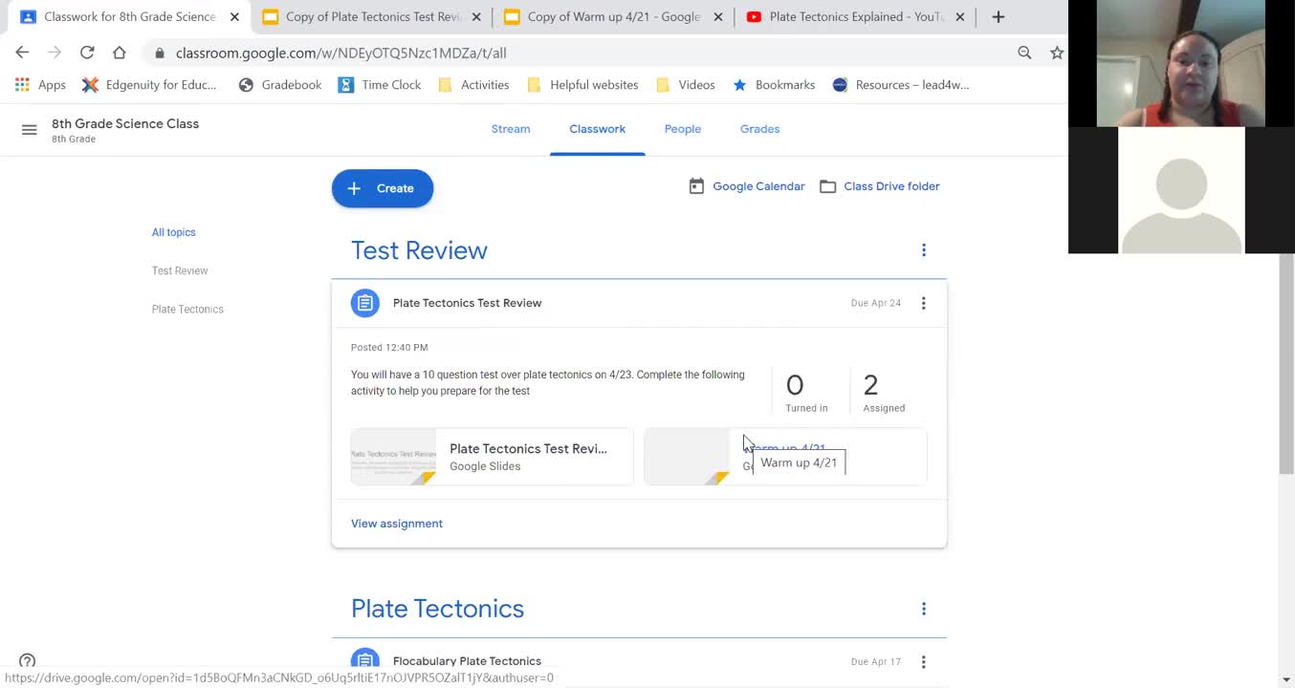The height and width of the screenshot is (688, 1295).
Task: Close the Plate Tectonics Test Review tab
Action: click(476, 16)
